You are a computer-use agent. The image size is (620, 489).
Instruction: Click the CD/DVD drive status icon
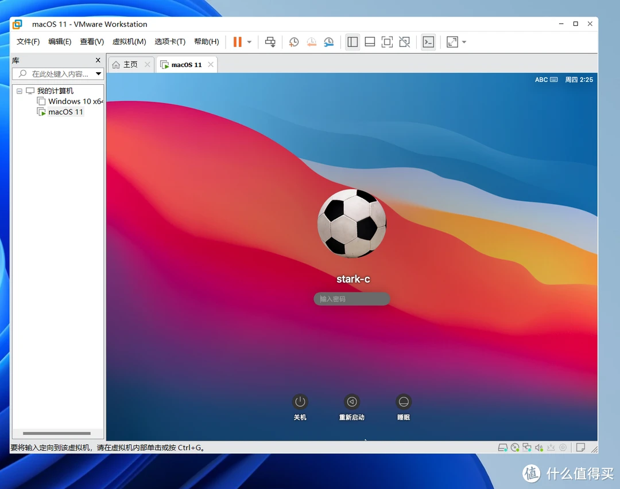click(516, 447)
